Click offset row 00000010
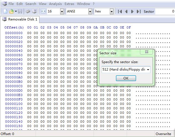This screenshot has height=137, width=175. point(14,37)
